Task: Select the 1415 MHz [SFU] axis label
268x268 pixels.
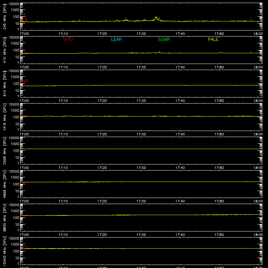Action: tap(5, 117)
